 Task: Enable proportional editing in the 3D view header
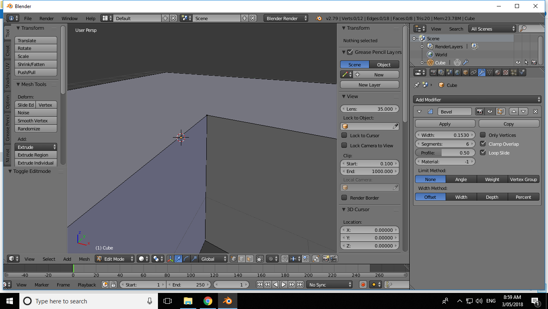[271, 259]
